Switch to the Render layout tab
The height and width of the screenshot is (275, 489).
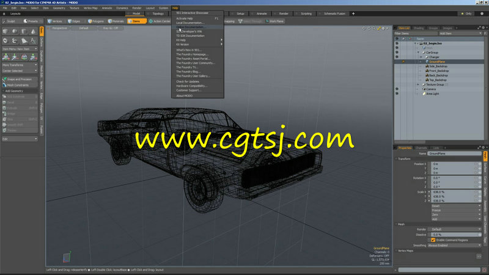coord(283,13)
